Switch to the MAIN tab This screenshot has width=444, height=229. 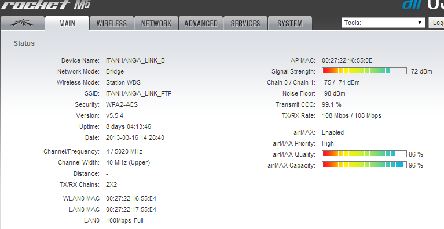click(x=67, y=23)
